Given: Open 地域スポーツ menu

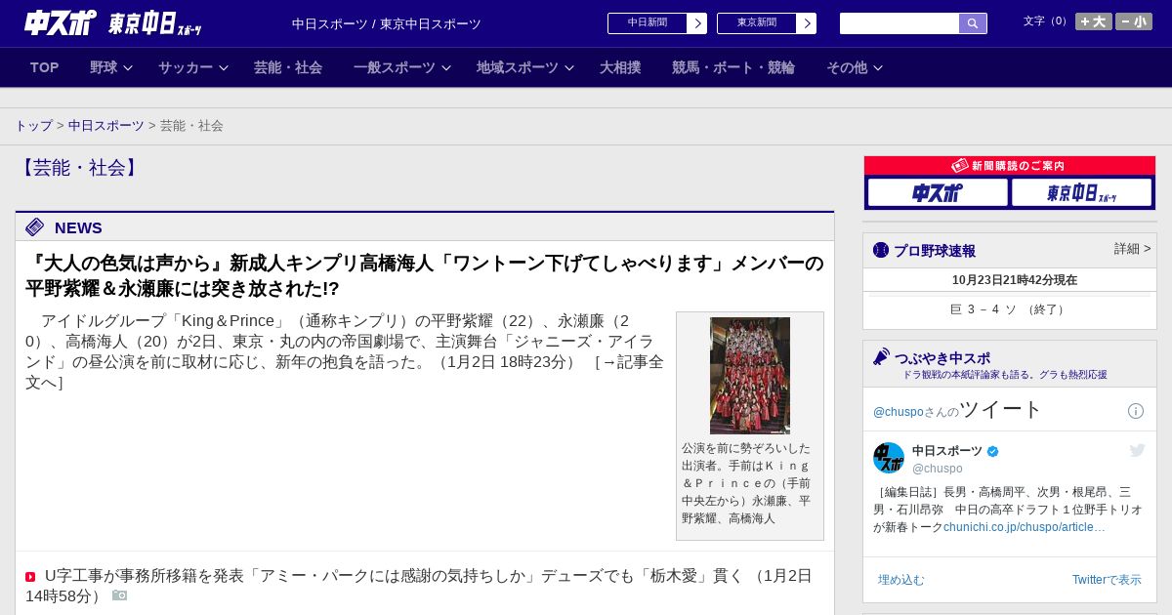Looking at the screenshot, I should (518, 67).
